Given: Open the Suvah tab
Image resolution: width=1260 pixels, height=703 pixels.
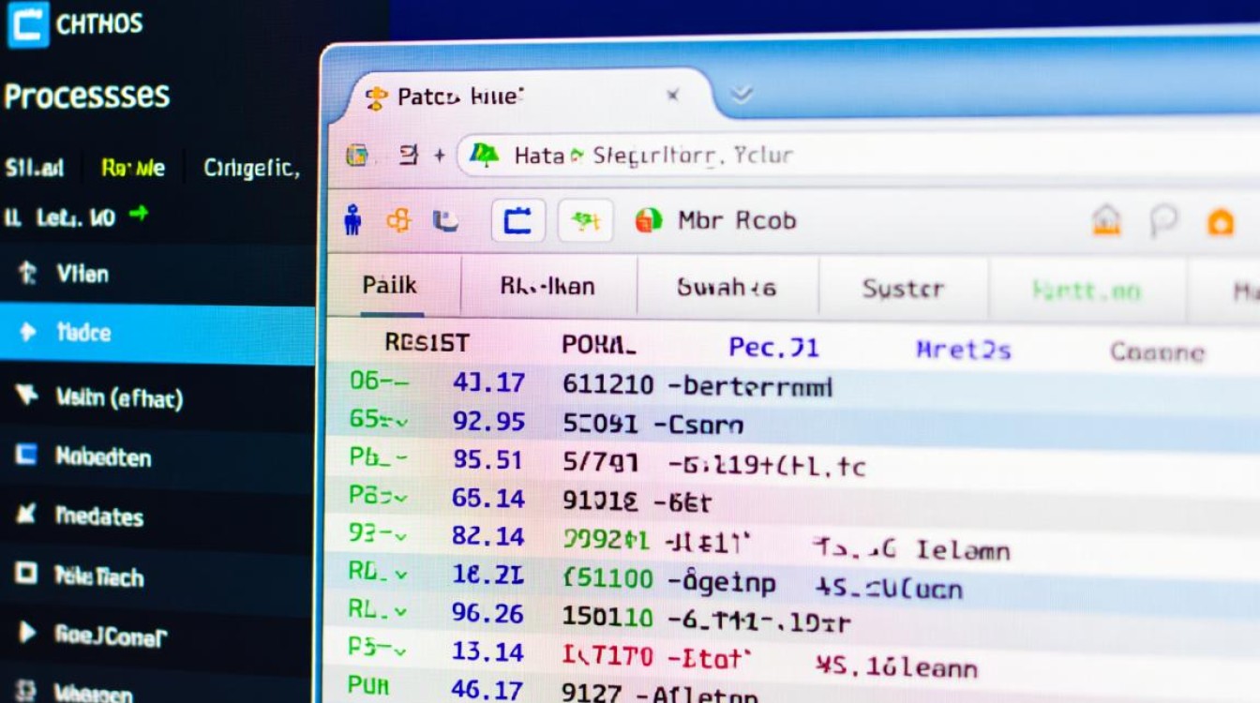Looking at the screenshot, I should coord(727,288).
